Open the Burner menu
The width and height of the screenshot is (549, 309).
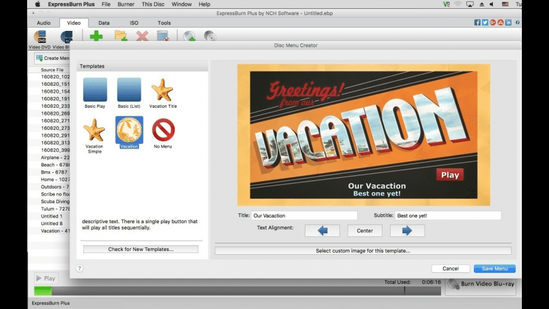[x=126, y=4]
